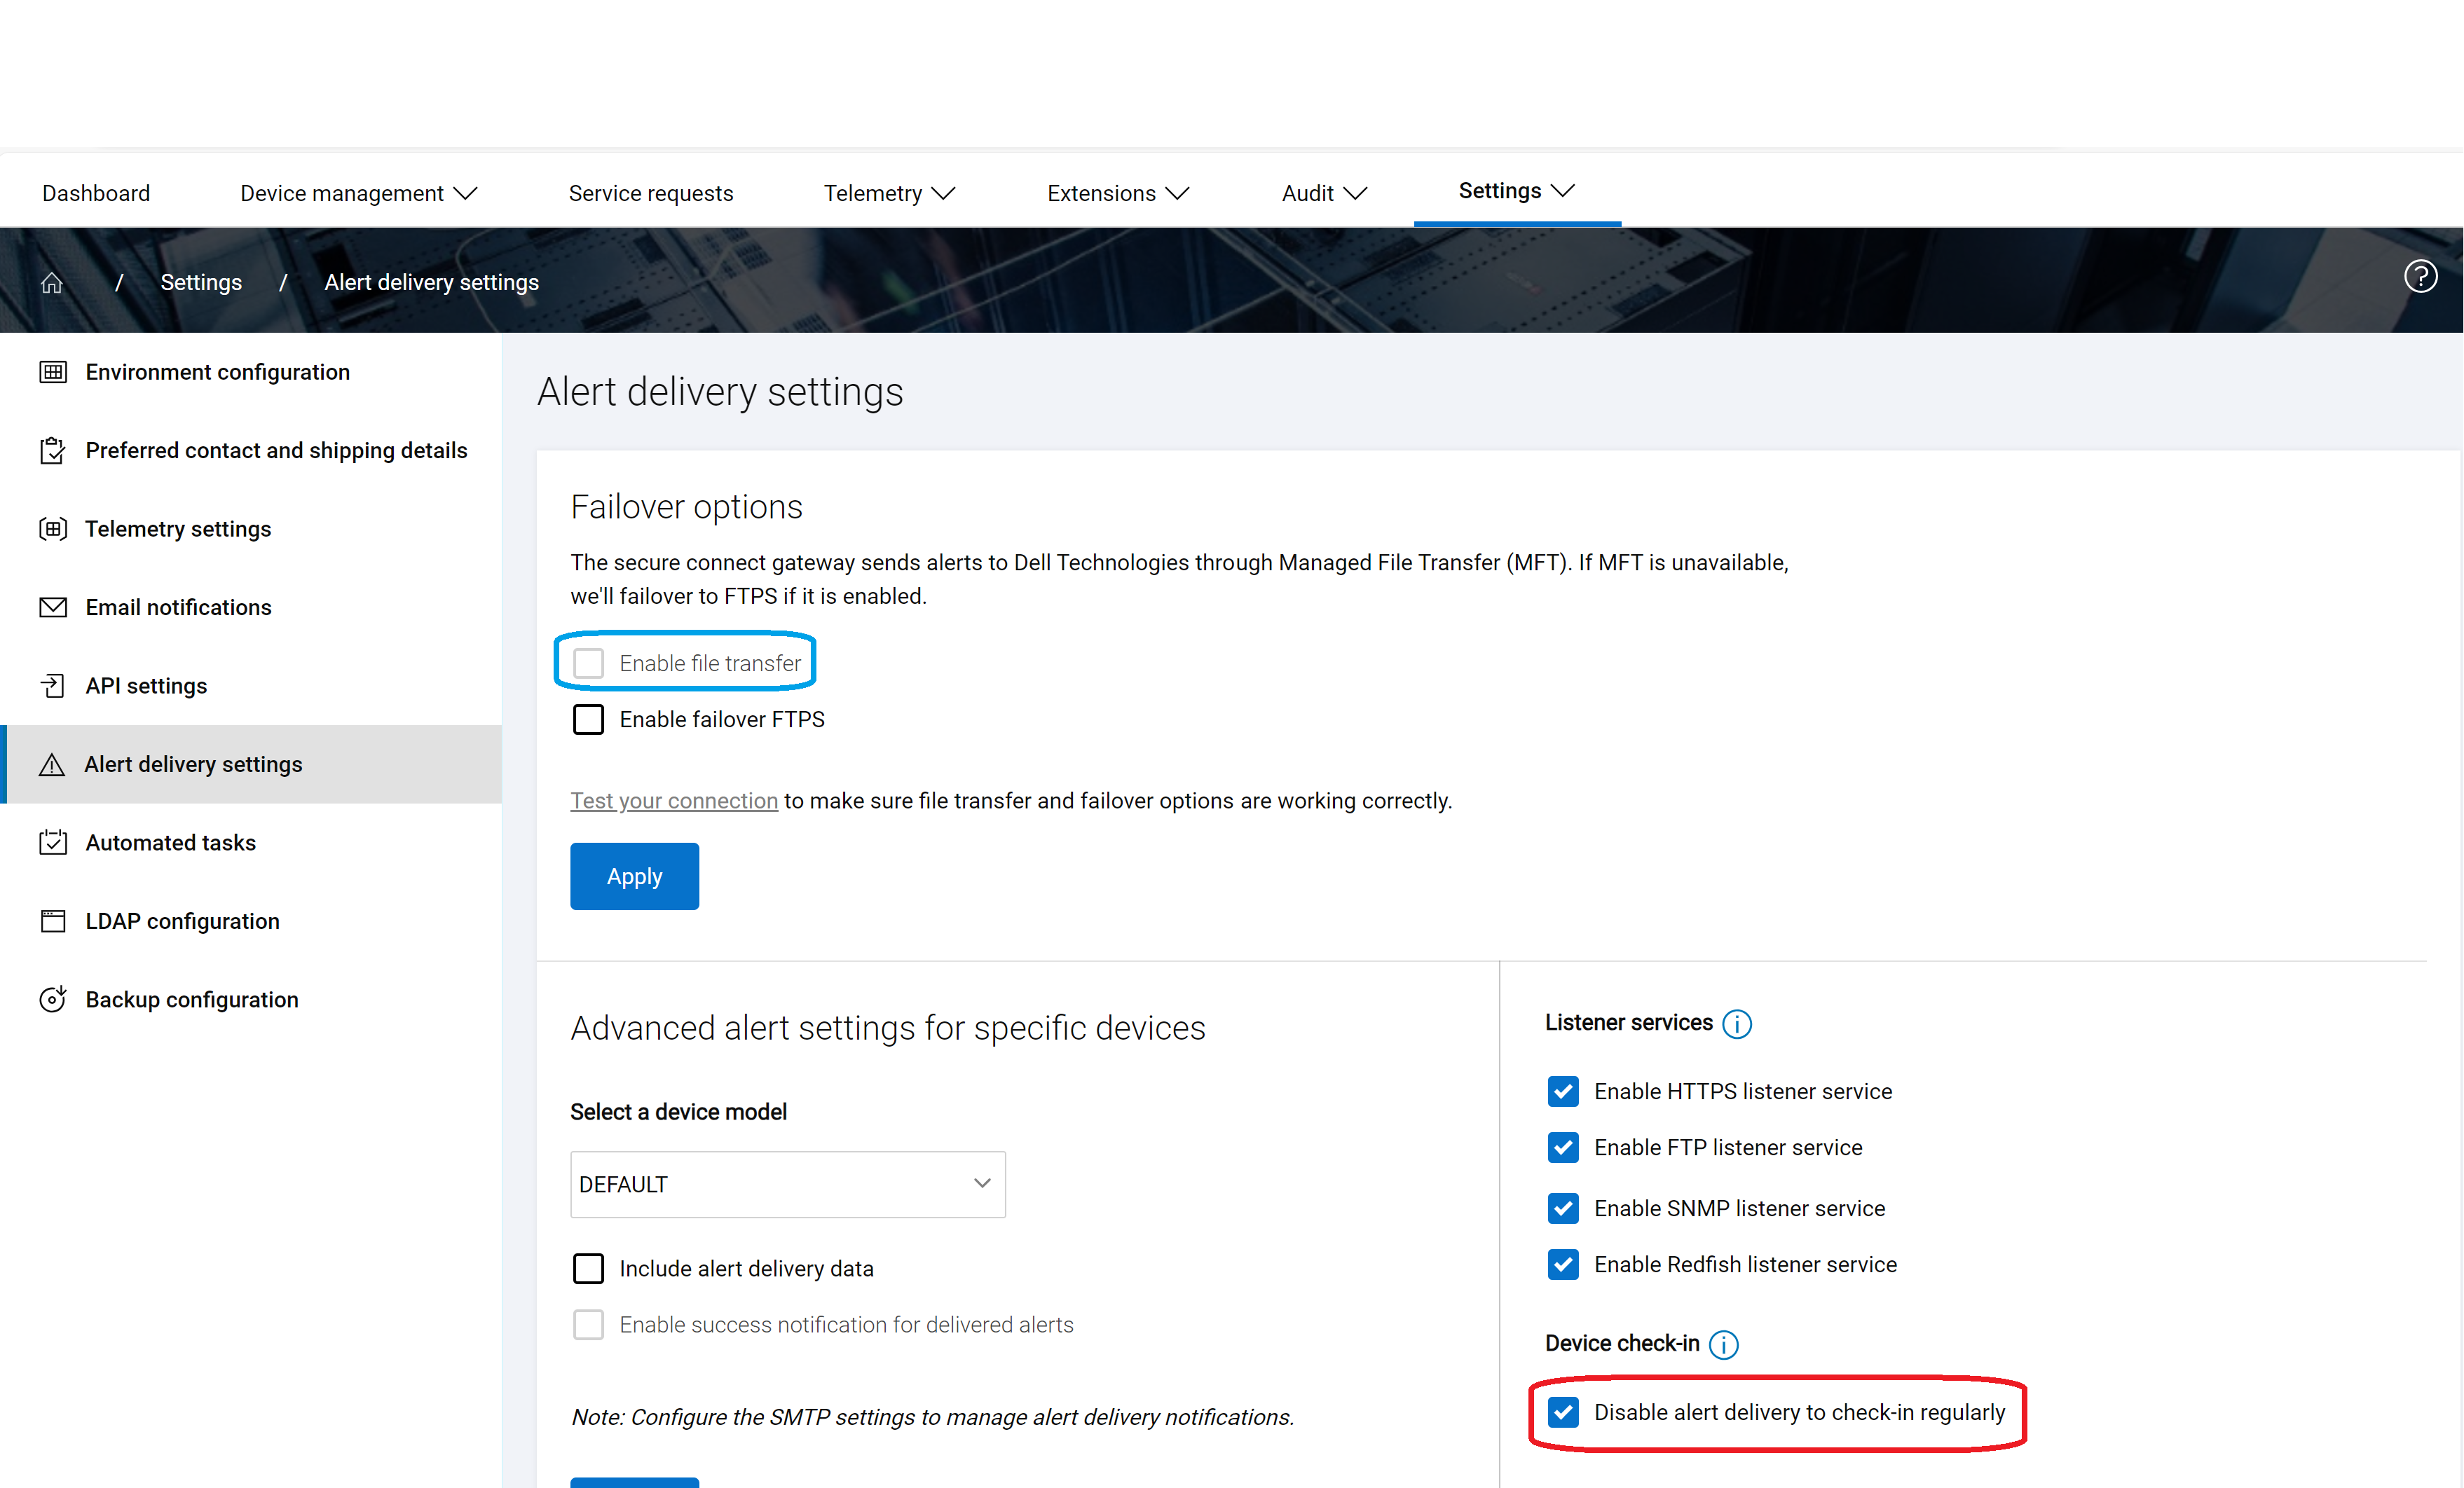The width and height of the screenshot is (2464, 1488).
Task: Open Backup configuration in sidebar
Action: (x=251, y=1000)
